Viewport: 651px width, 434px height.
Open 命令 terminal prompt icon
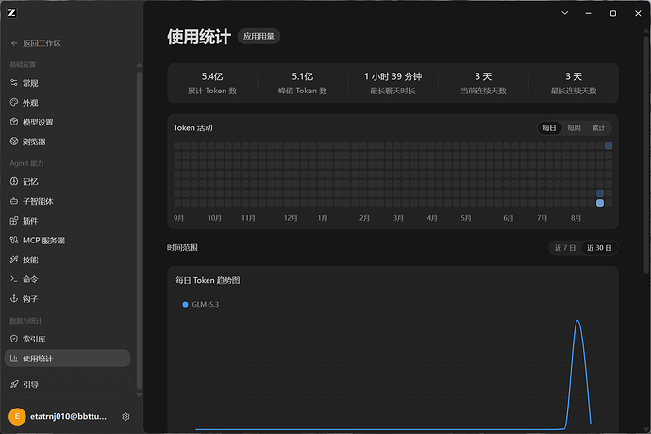14,279
